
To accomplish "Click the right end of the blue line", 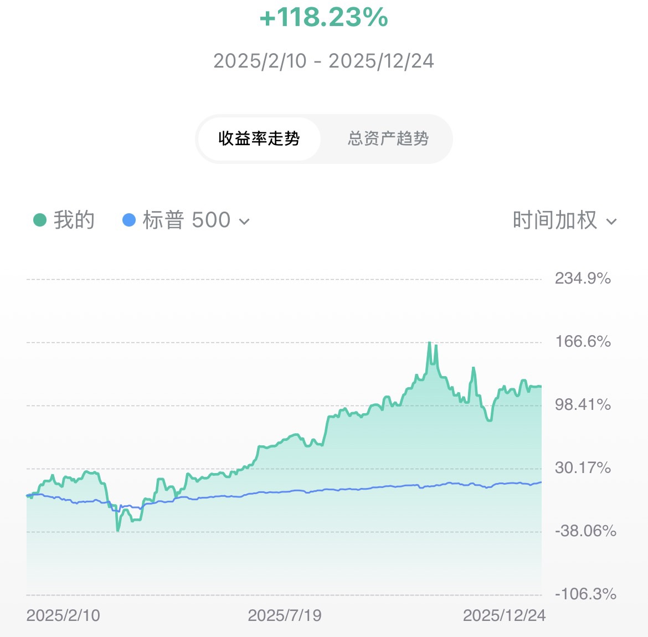I will pyautogui.click(x=541, y=482).
